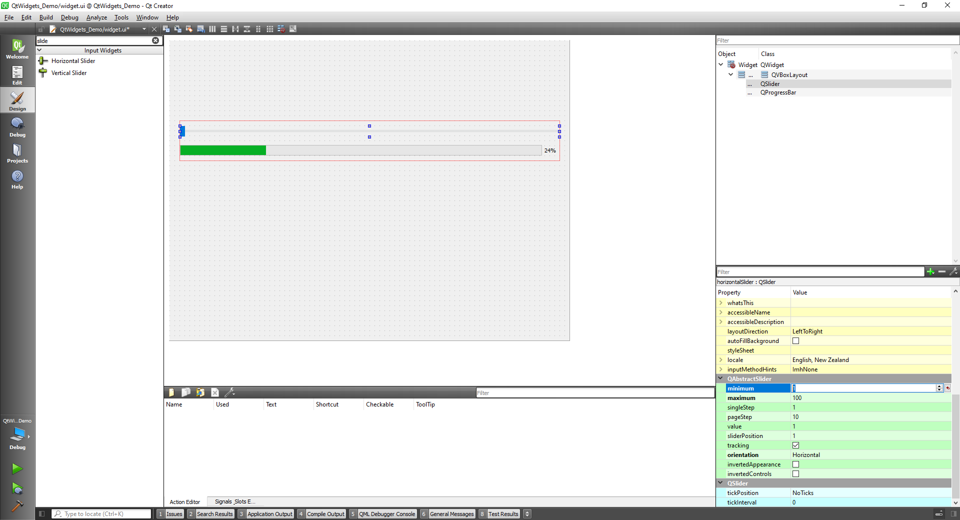The height and width of the screenshot is (520, 960).
Task: Expand the inputMethodHints property
Action: point(721,369)
